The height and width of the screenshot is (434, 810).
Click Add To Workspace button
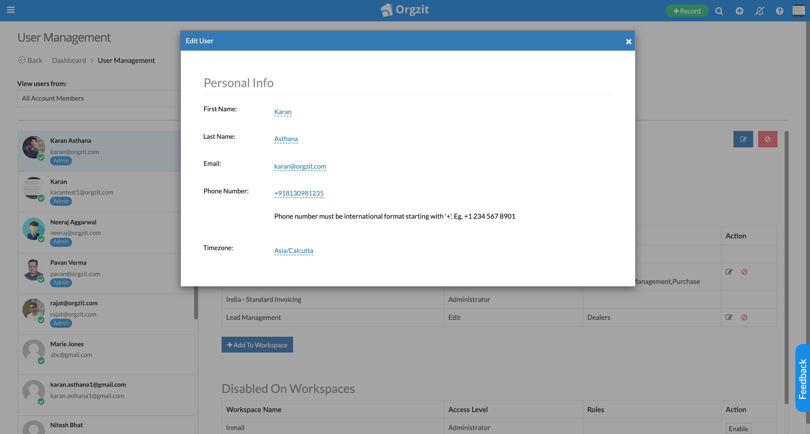coord(257,345)
